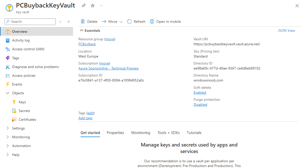Image resolution: width=302 pixels, height=168 pixels.
Task: Collapse the sidebar menu with double chevron
Action: (x=68, y=22)
